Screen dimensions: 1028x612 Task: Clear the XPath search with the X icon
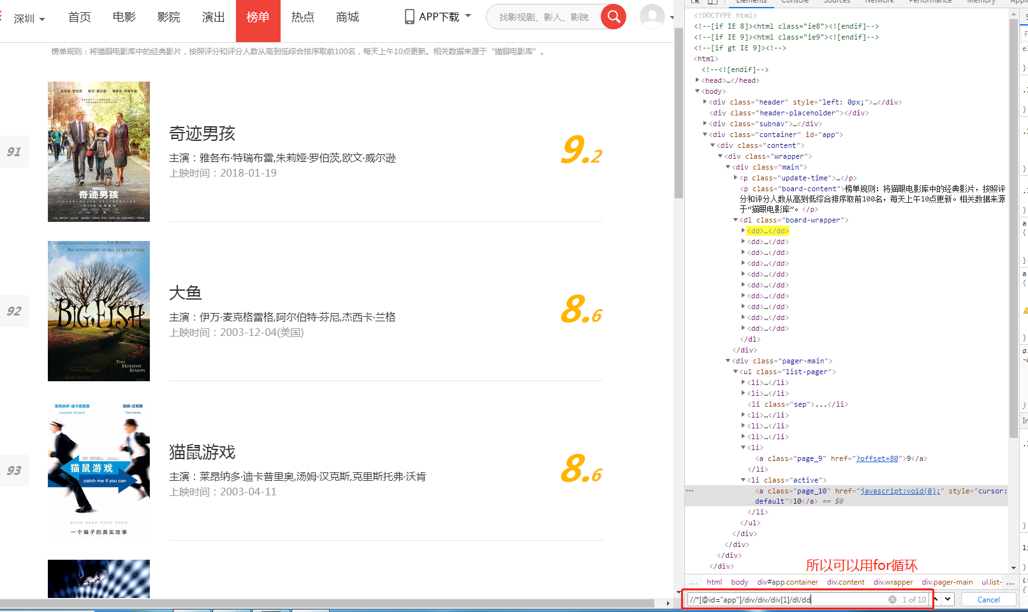[x=892, y=599]
